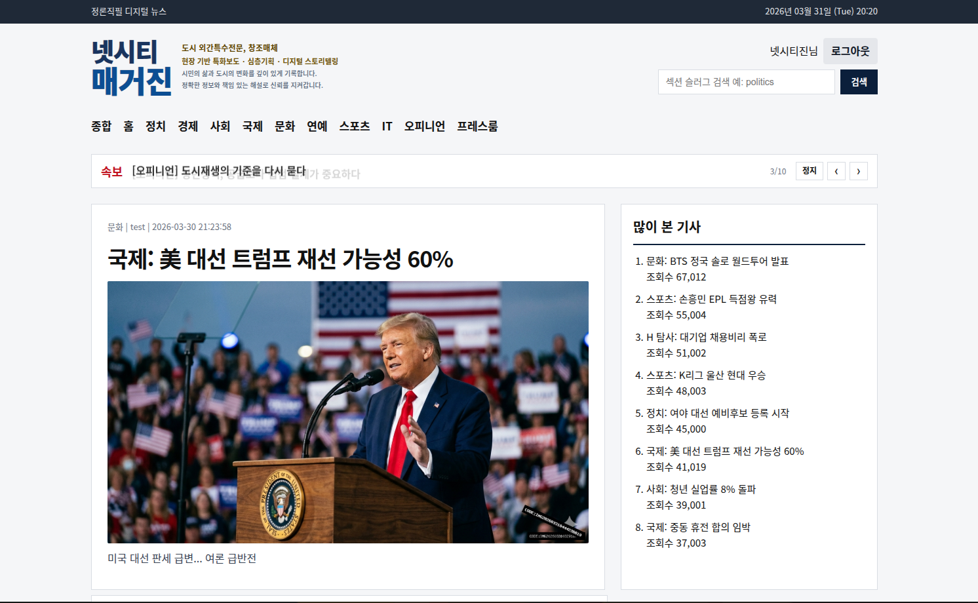Select the IT navigation item
978x603 pixels.
(x=387, y=126)
